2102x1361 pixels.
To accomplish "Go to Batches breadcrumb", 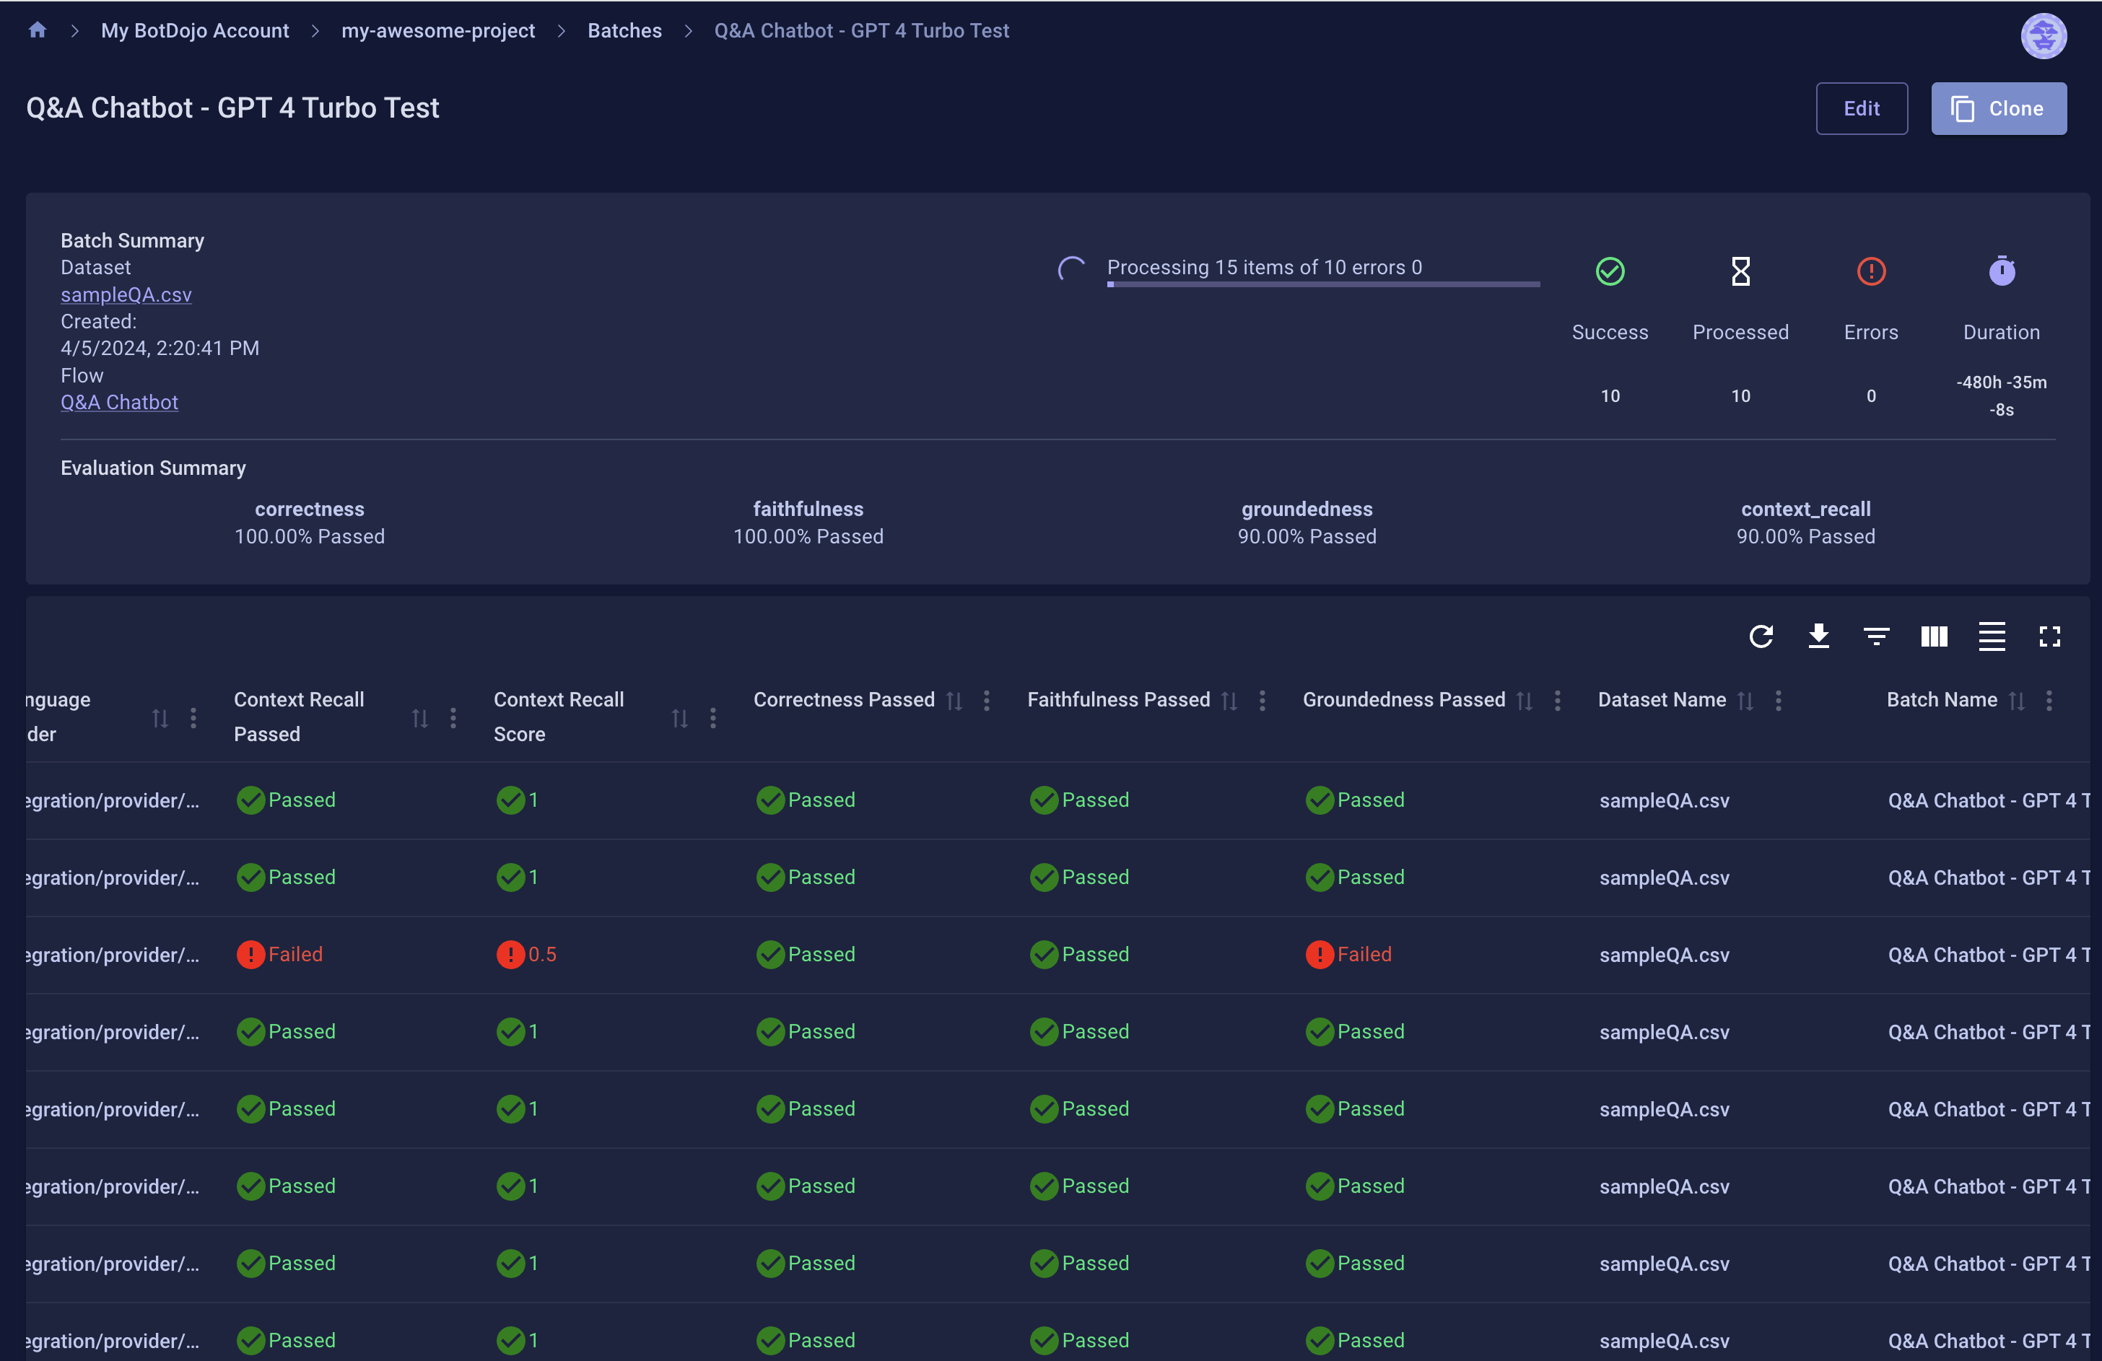I will coord(624,31).
